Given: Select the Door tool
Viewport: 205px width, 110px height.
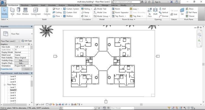Looking at the screenshot, I should (x=19, y=11).
